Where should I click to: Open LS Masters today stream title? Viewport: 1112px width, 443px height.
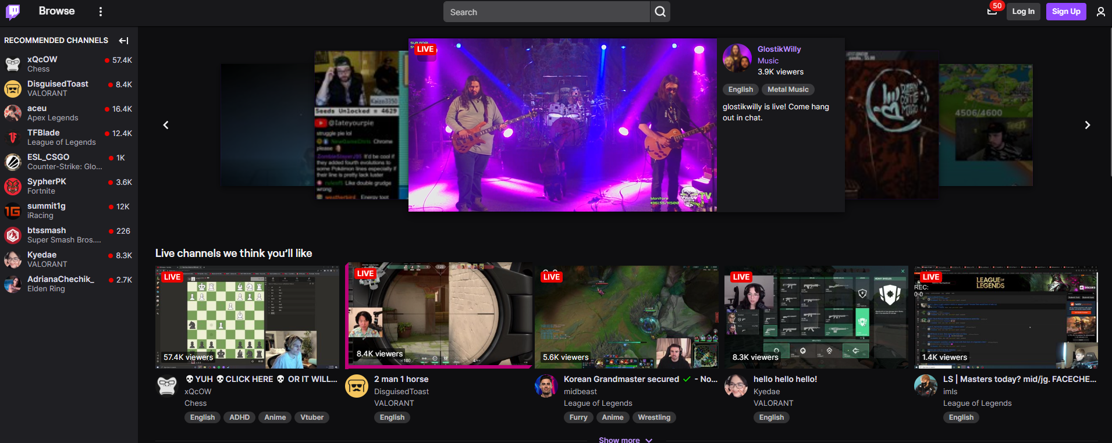point(1019,379)
